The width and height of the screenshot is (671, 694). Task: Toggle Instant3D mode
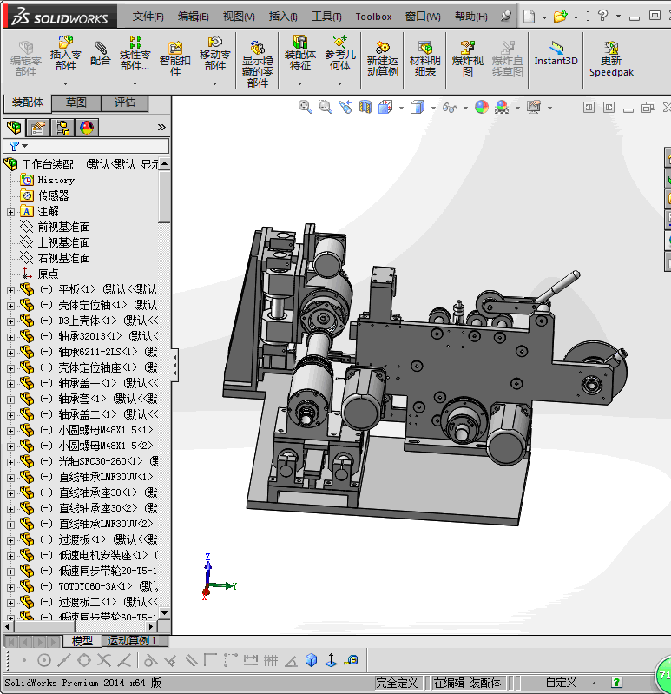point(556,53)
